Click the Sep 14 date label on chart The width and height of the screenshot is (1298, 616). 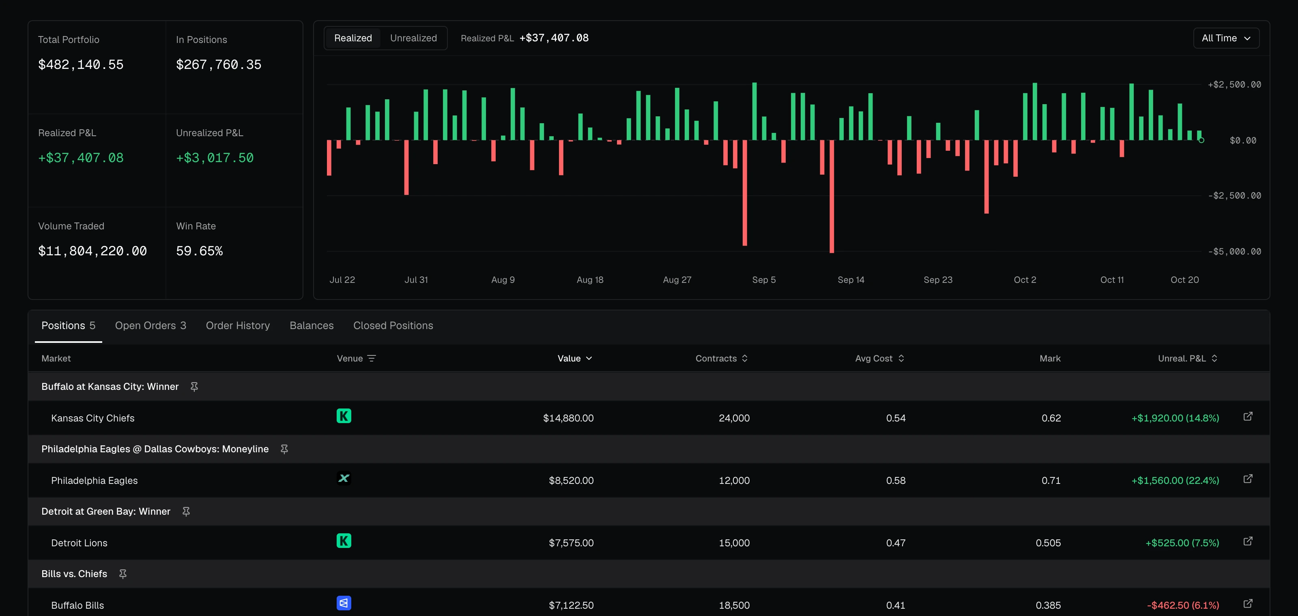(x=851, y=280)
